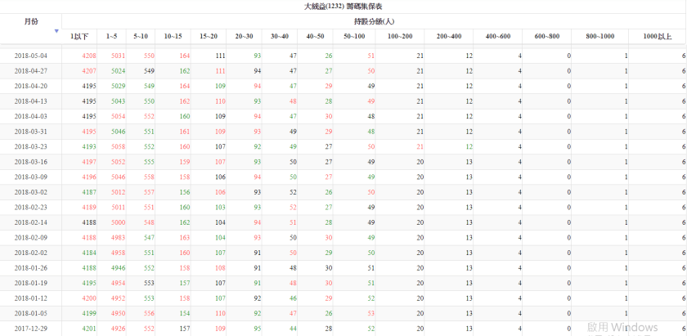Viewport: 687px width, 336px height.
Task: Click the 月份 column header
Action: pos(31,21)
